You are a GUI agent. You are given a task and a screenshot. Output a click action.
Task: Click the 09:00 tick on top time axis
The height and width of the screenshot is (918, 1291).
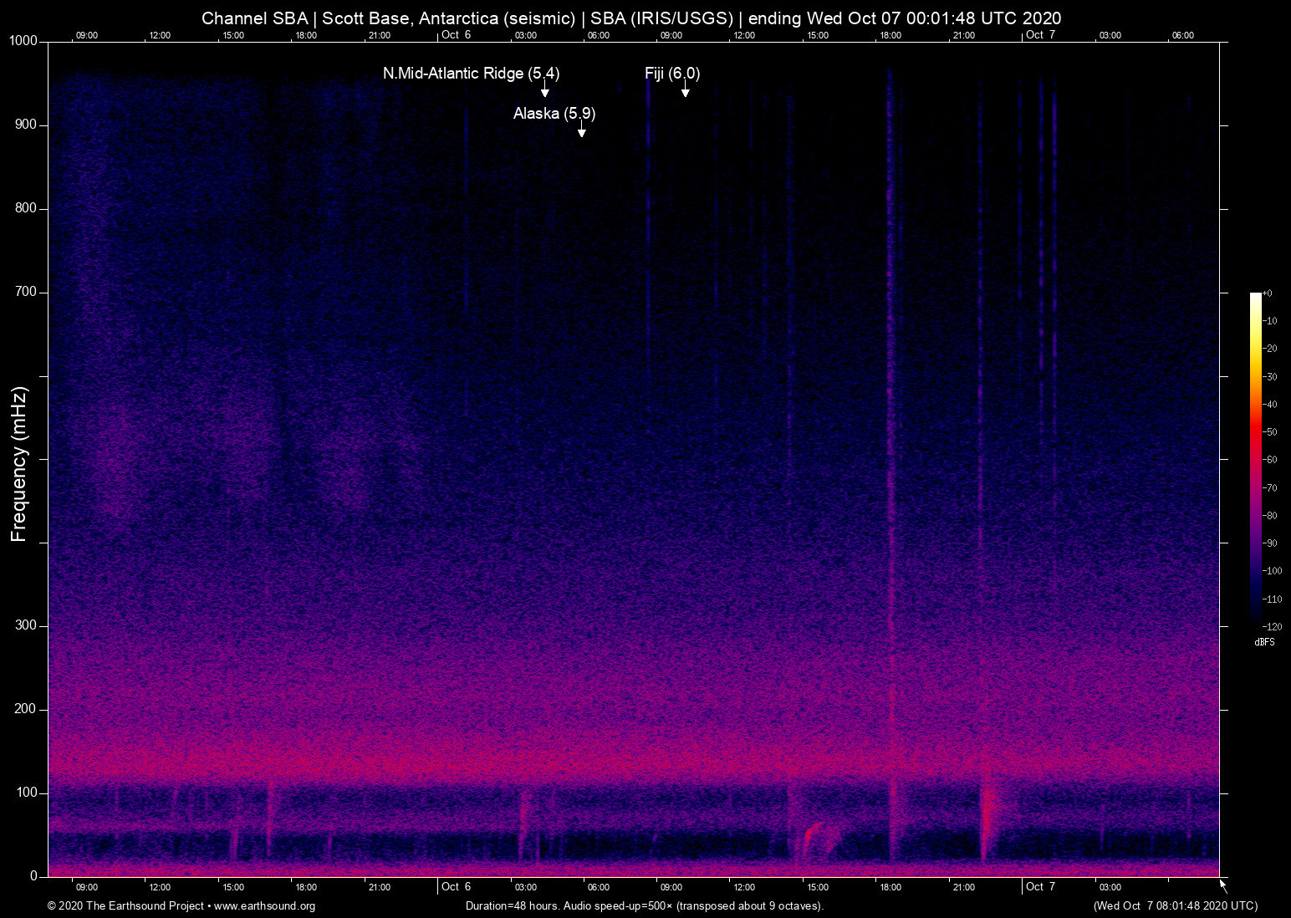[86, 35]
